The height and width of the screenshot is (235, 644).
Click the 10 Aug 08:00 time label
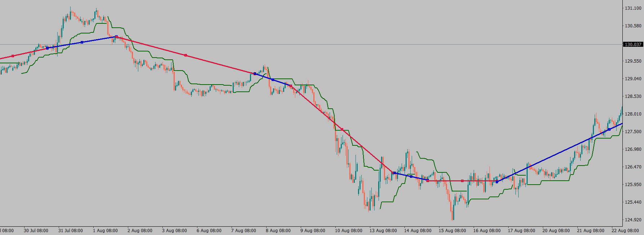pos(349,231)
